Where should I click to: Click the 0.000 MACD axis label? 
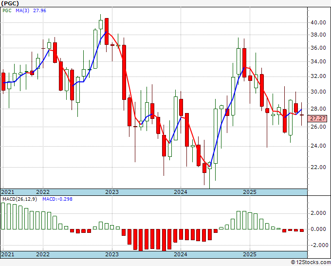(x=318, y=229)
